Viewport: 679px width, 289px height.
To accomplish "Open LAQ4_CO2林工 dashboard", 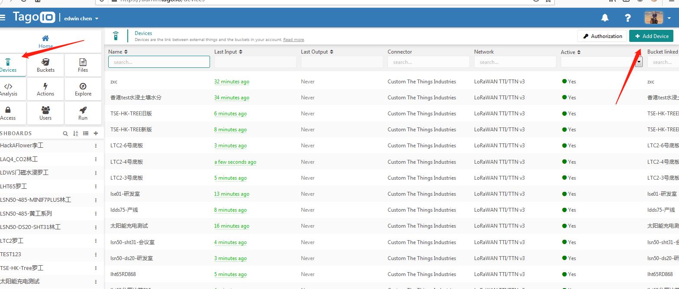I will pos(19,159).
